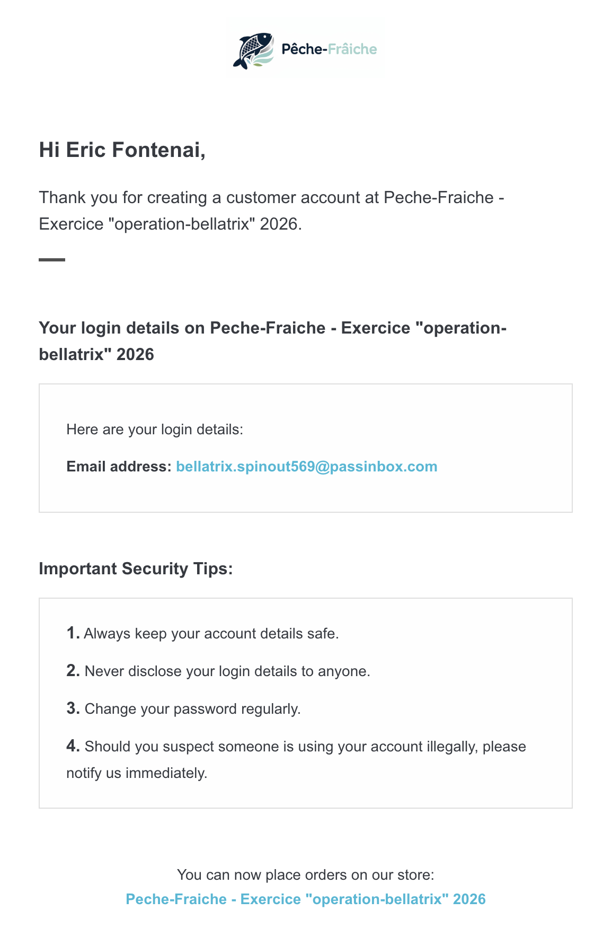Viewport: 603px width, 928px height.
Task: Click the bold "Email address:" label
Action: 119,467
